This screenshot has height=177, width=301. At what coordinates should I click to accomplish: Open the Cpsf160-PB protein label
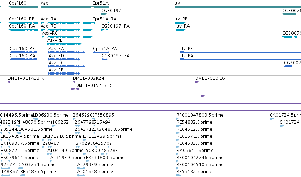coord(22,49)
